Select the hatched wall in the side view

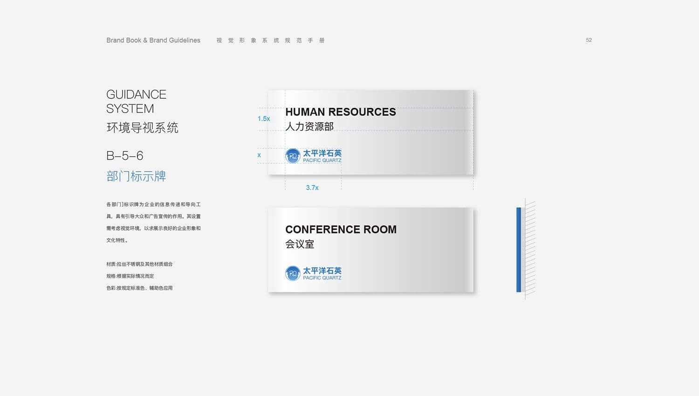point(530,250)
